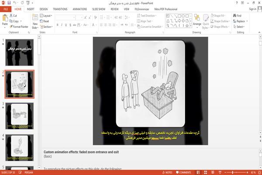Screen dimensions: 262x175
Task: Toggle Strikethrough formatting
Action: coord(75,25)
